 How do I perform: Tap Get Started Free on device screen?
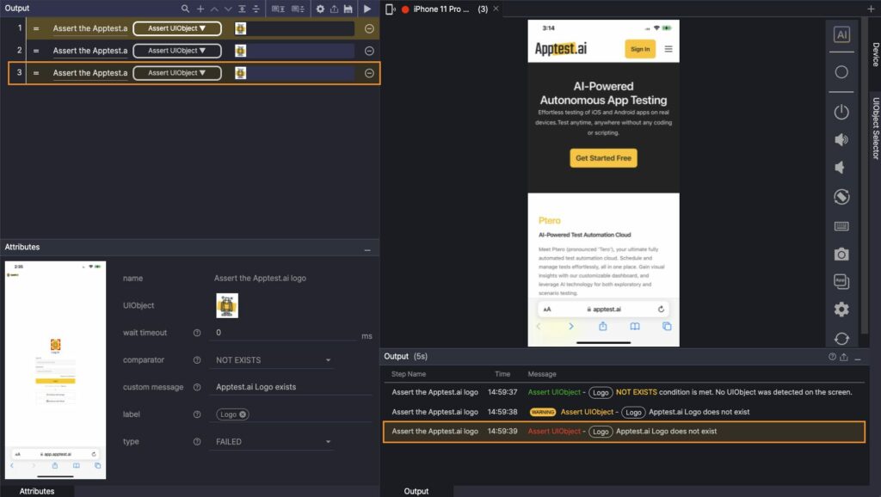pyautogui.click(x=603, y=158)
